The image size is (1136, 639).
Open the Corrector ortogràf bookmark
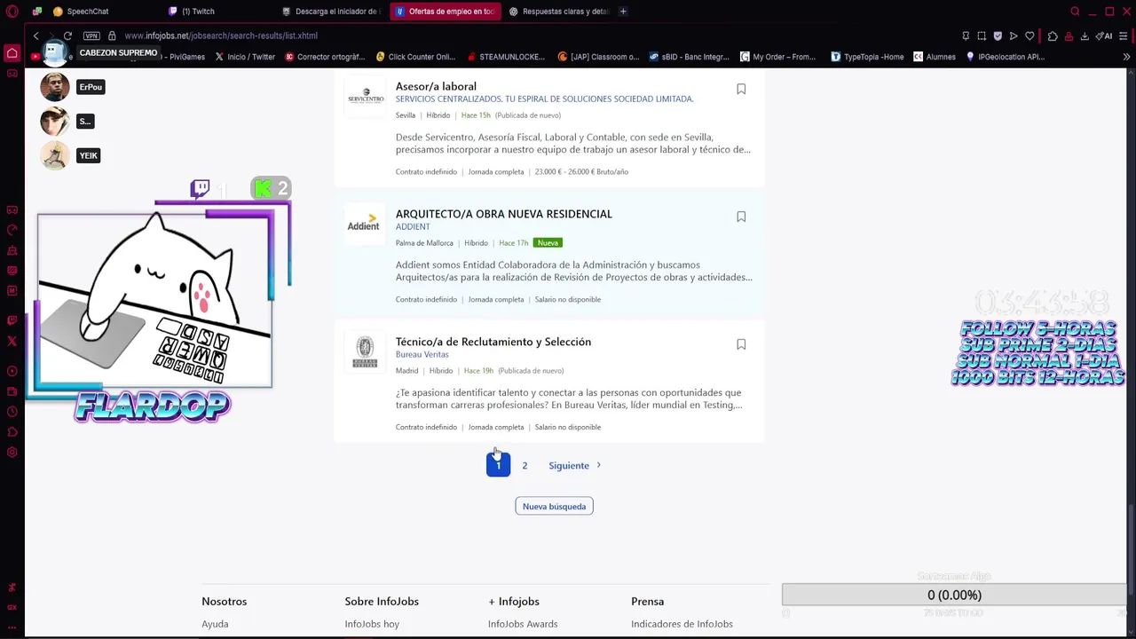(x=325, y=57)
